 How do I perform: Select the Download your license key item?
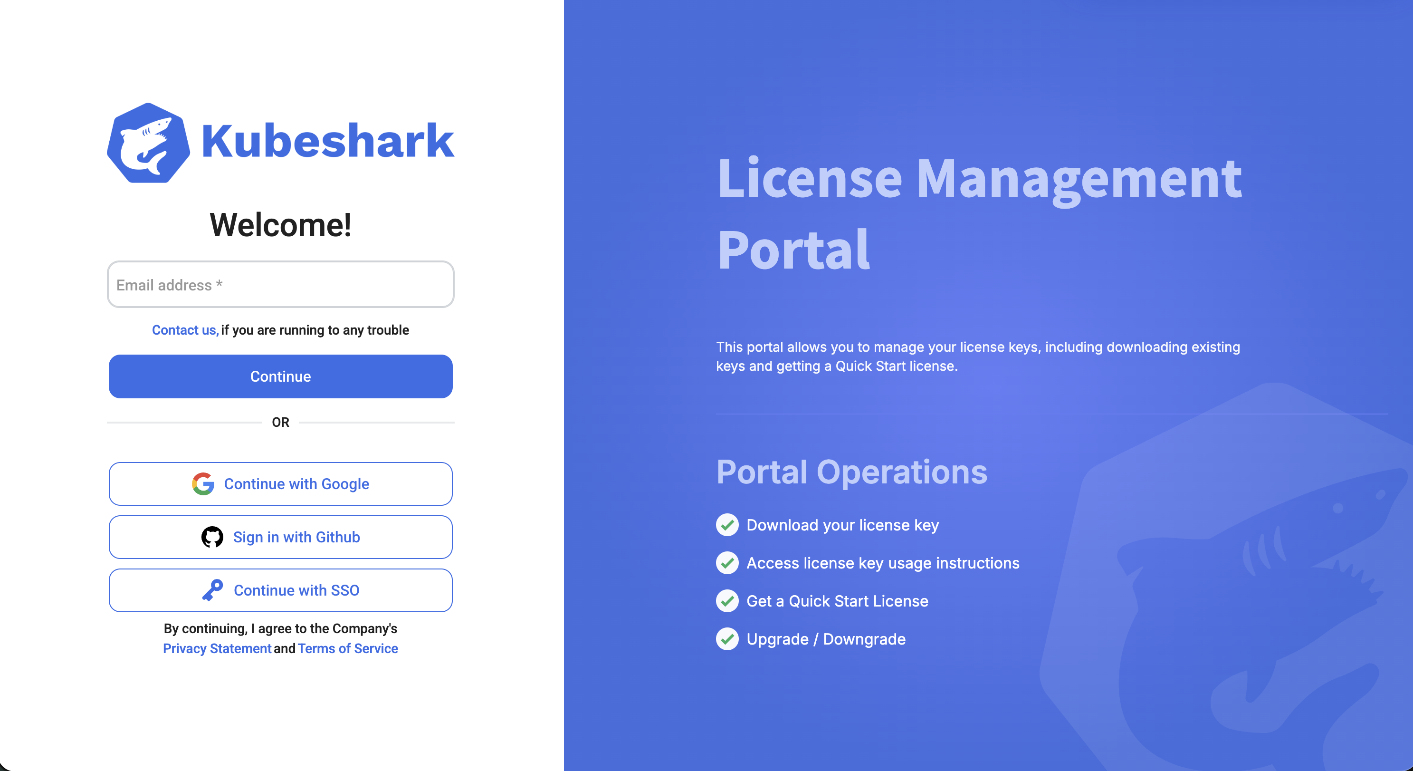click(842, 525)
